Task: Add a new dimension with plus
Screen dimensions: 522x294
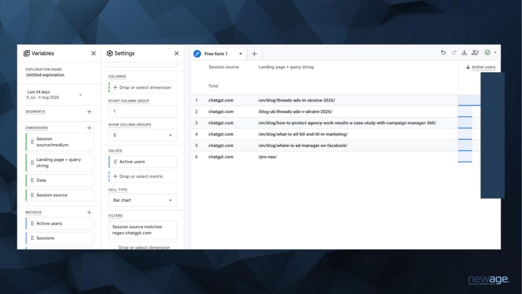Action: tap(89, 128)
